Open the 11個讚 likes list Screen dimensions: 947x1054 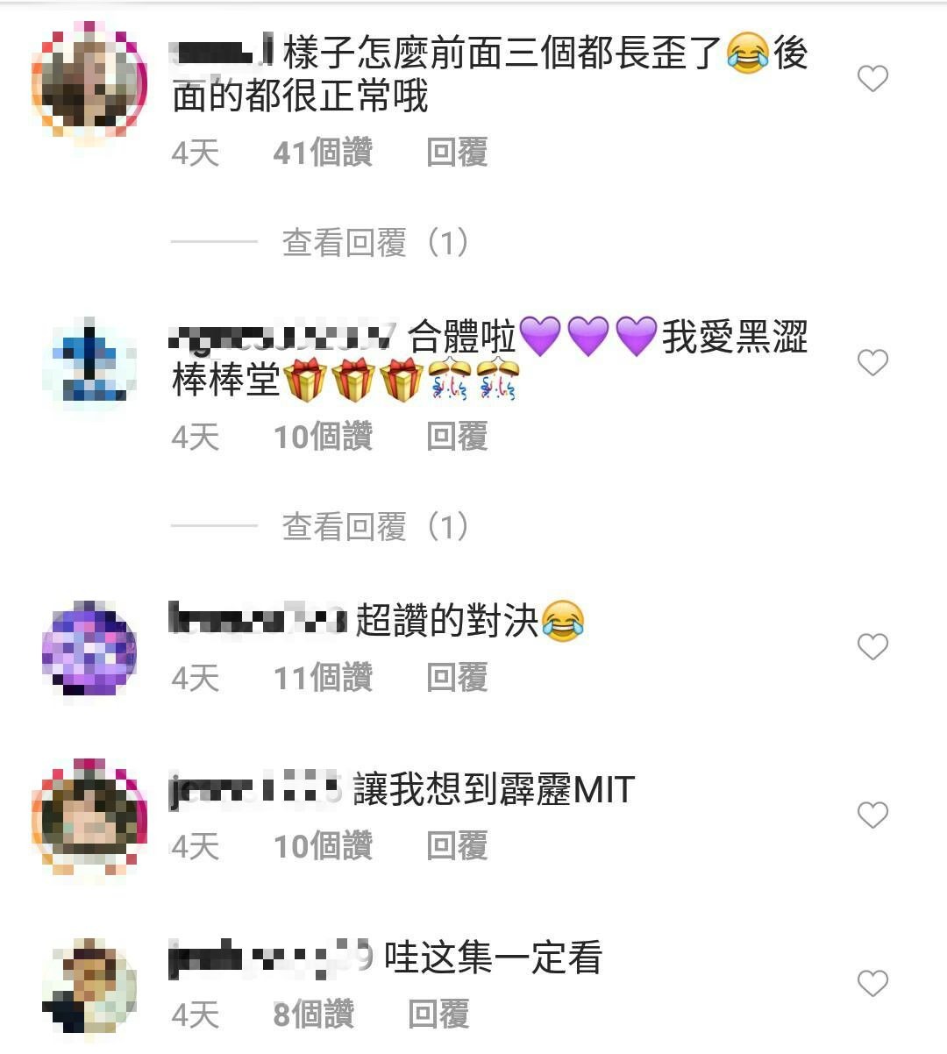(323, 678)
